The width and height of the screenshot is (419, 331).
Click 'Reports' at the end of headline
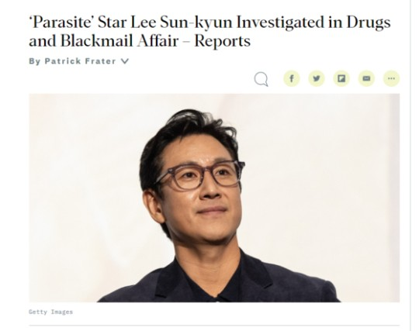(223, 41)
